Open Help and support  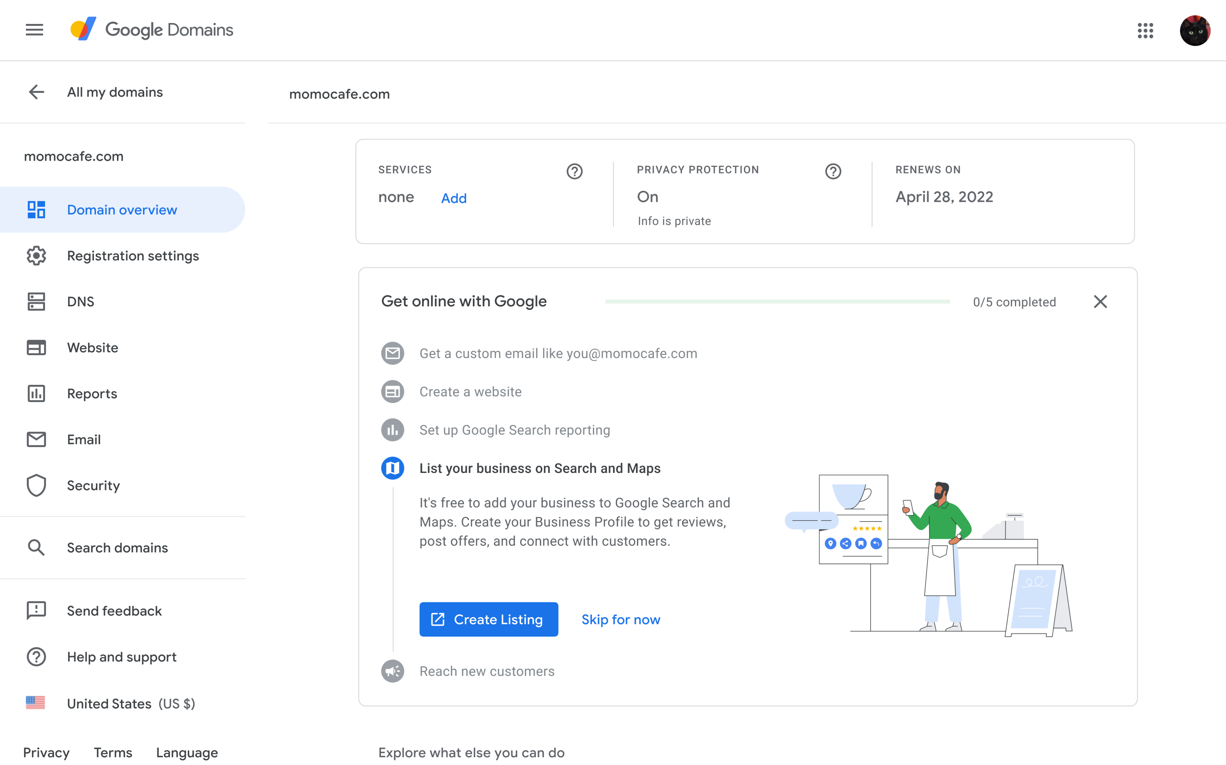click(x=122, y=657)
